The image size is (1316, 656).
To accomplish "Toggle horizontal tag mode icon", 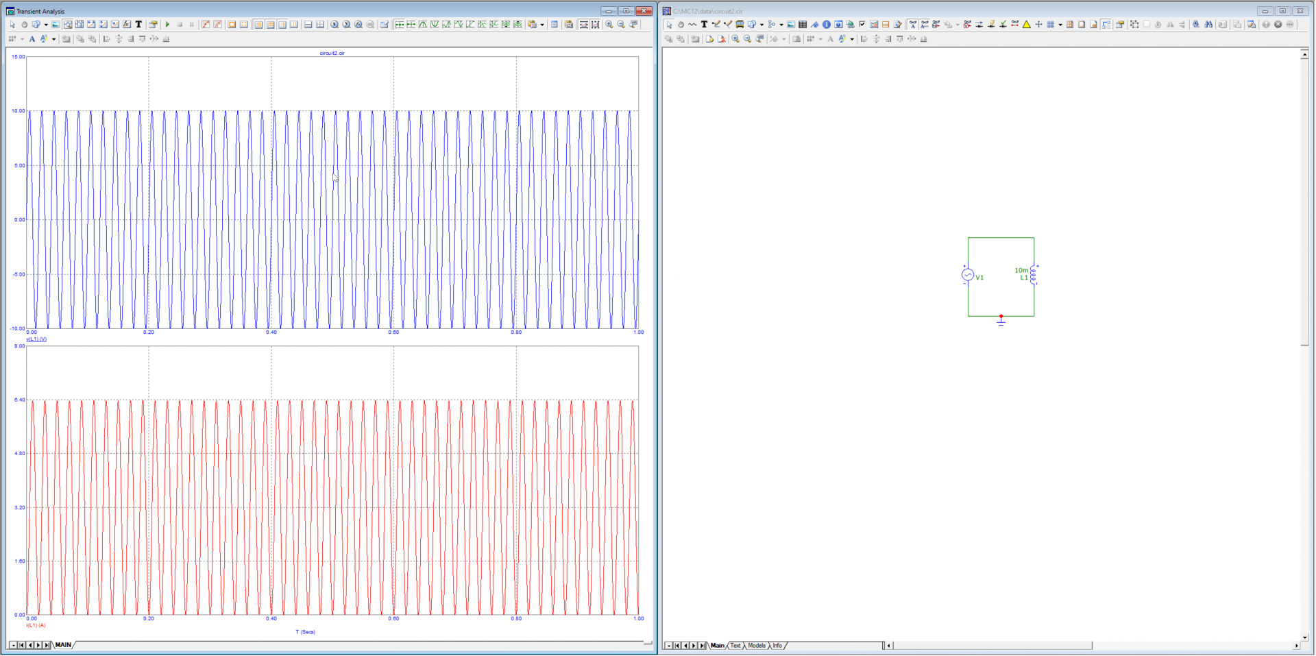I will pos(584,24).
